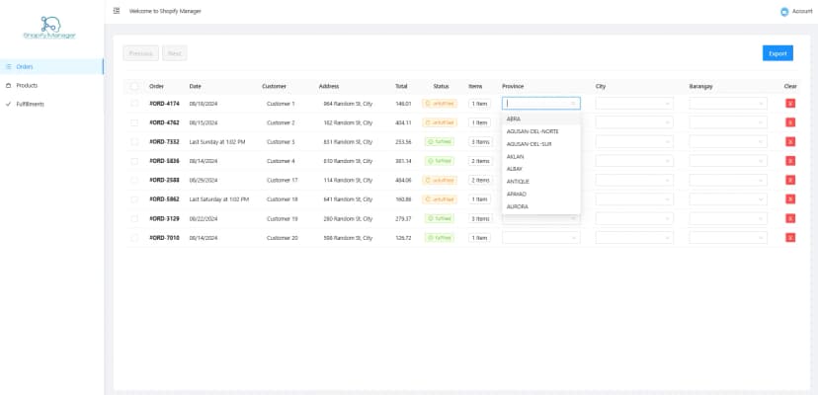Image resolution: width=818 pixels, height=395 pixels.
Task: Select the checkbox for order #ORD-2588
Action: pos(134,180)
